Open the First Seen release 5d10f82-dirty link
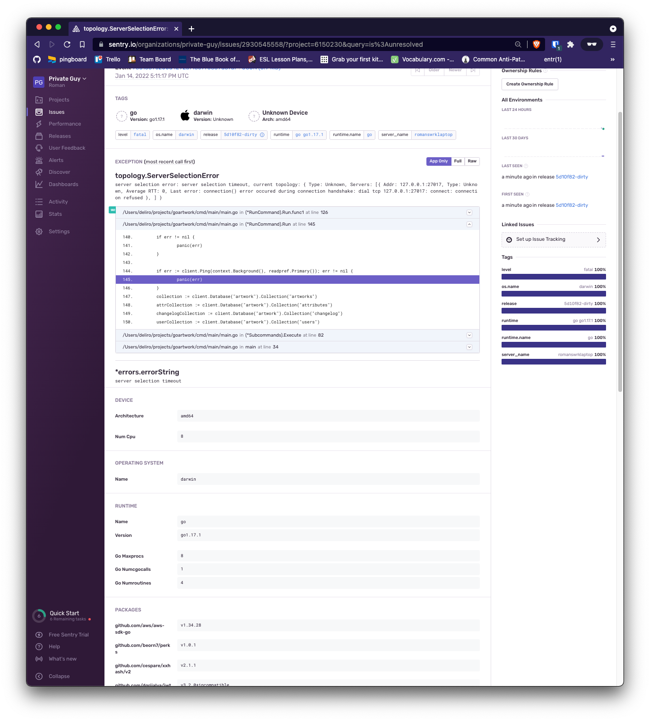650x721 pixels. click(x=572, y=205)
